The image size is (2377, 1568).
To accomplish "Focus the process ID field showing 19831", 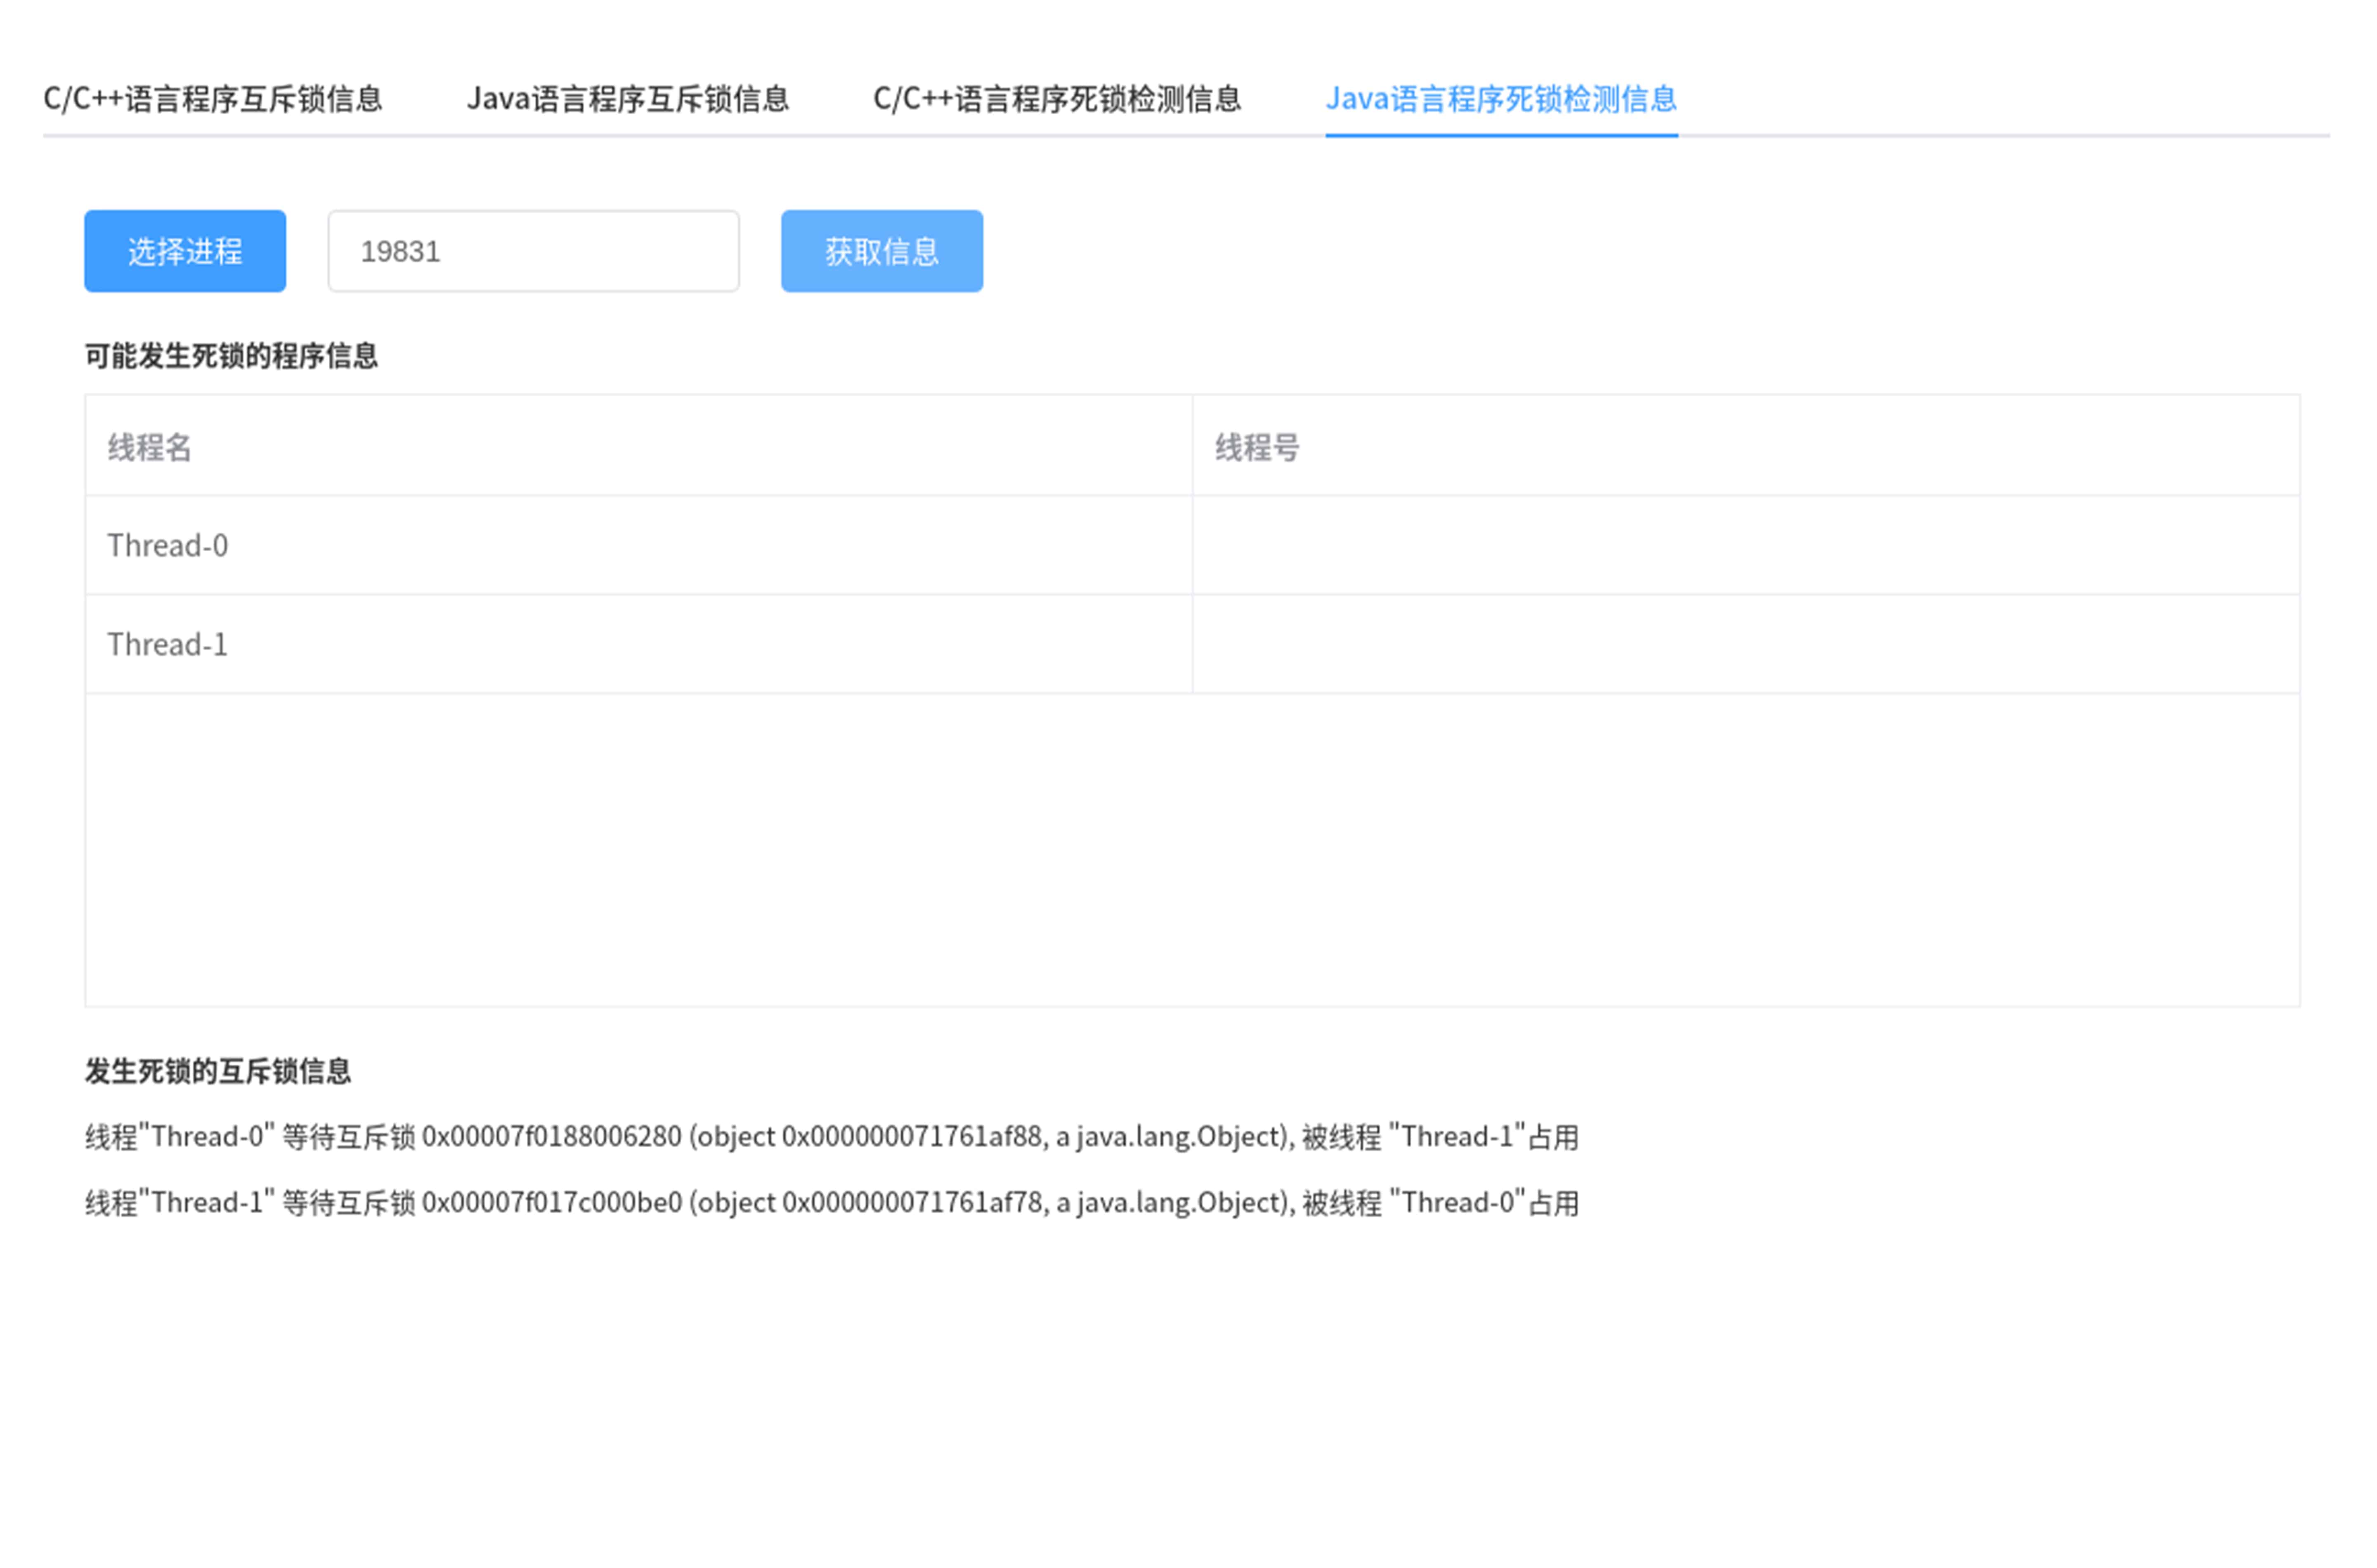I will tap(533, 251).
